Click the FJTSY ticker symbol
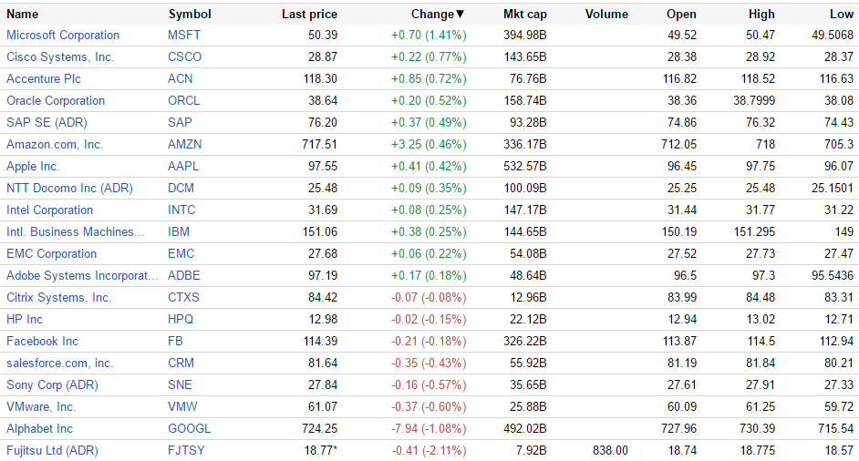The image size is (859, 461). [x=186, y=451]
